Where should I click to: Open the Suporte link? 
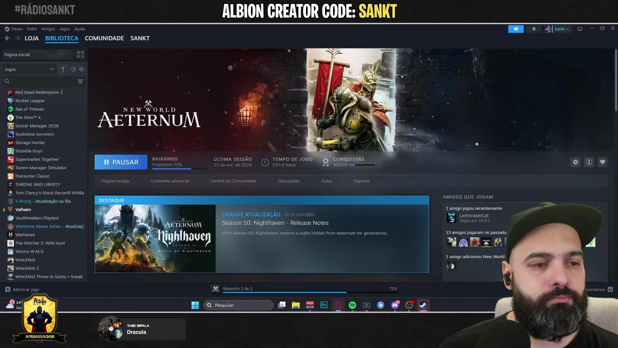pos(362,181)
